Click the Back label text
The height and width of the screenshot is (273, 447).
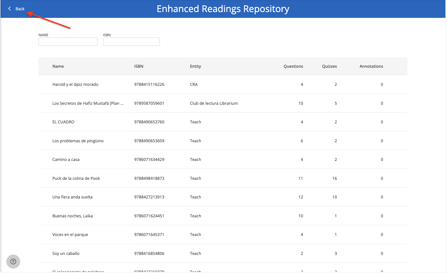[20, 9]
